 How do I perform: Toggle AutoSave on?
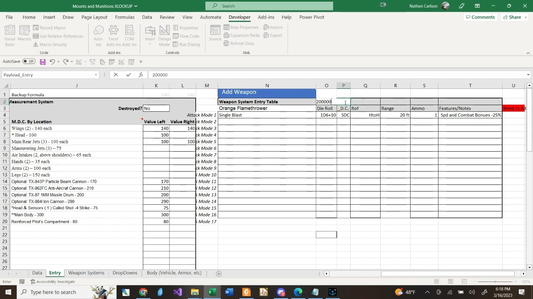[x=29, y=61]
